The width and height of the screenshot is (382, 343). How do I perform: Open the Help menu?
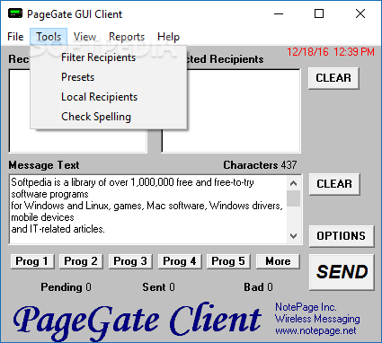point(168,37)
